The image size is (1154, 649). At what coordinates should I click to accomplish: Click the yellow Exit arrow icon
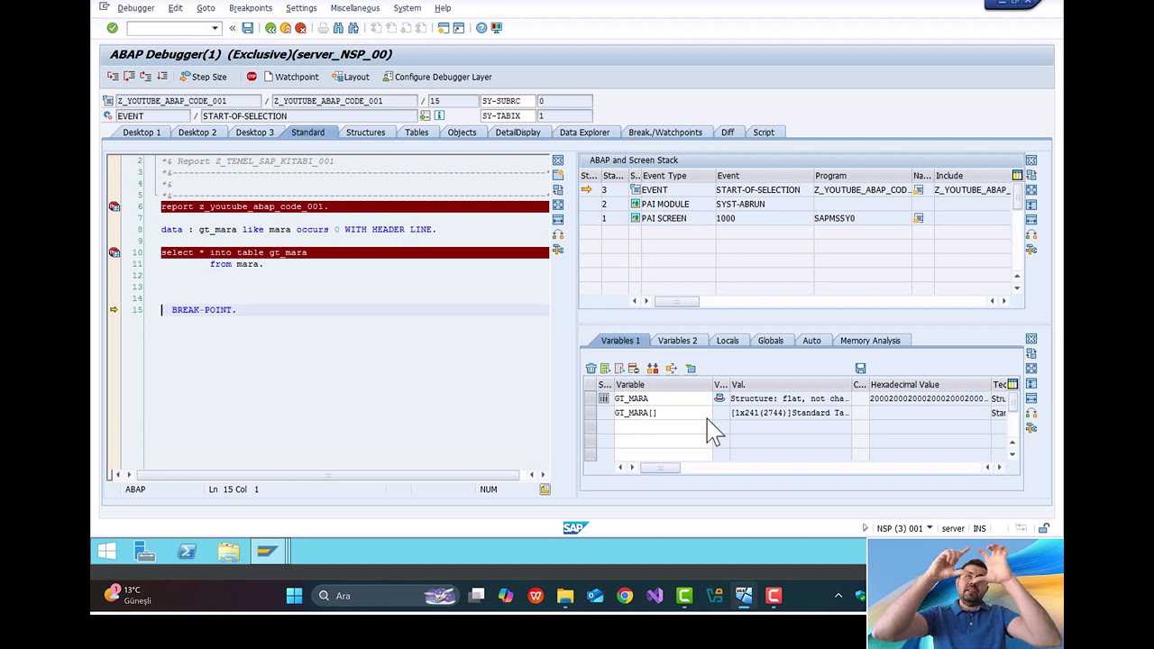point(286,28)
